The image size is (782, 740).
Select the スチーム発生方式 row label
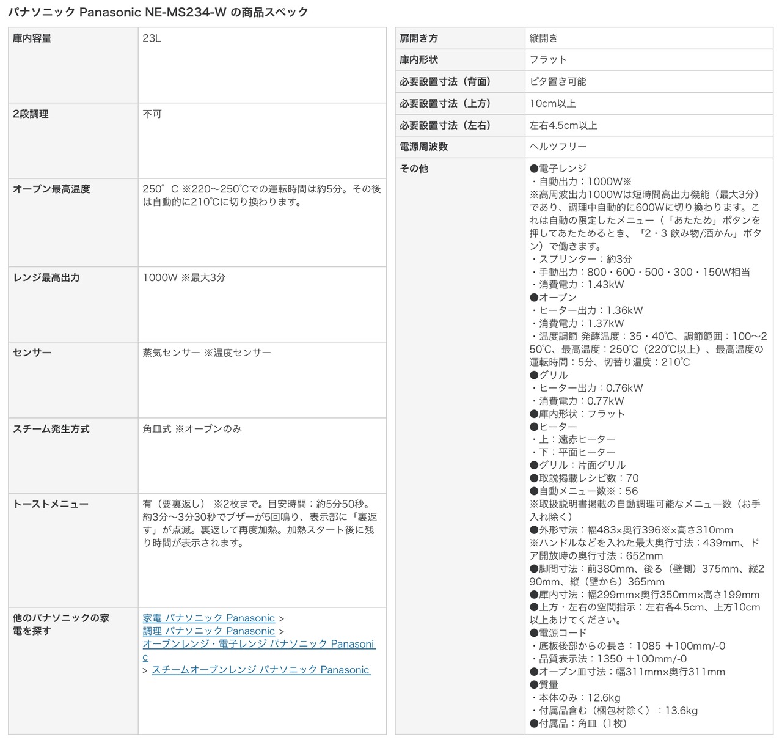tap(51, 429)
